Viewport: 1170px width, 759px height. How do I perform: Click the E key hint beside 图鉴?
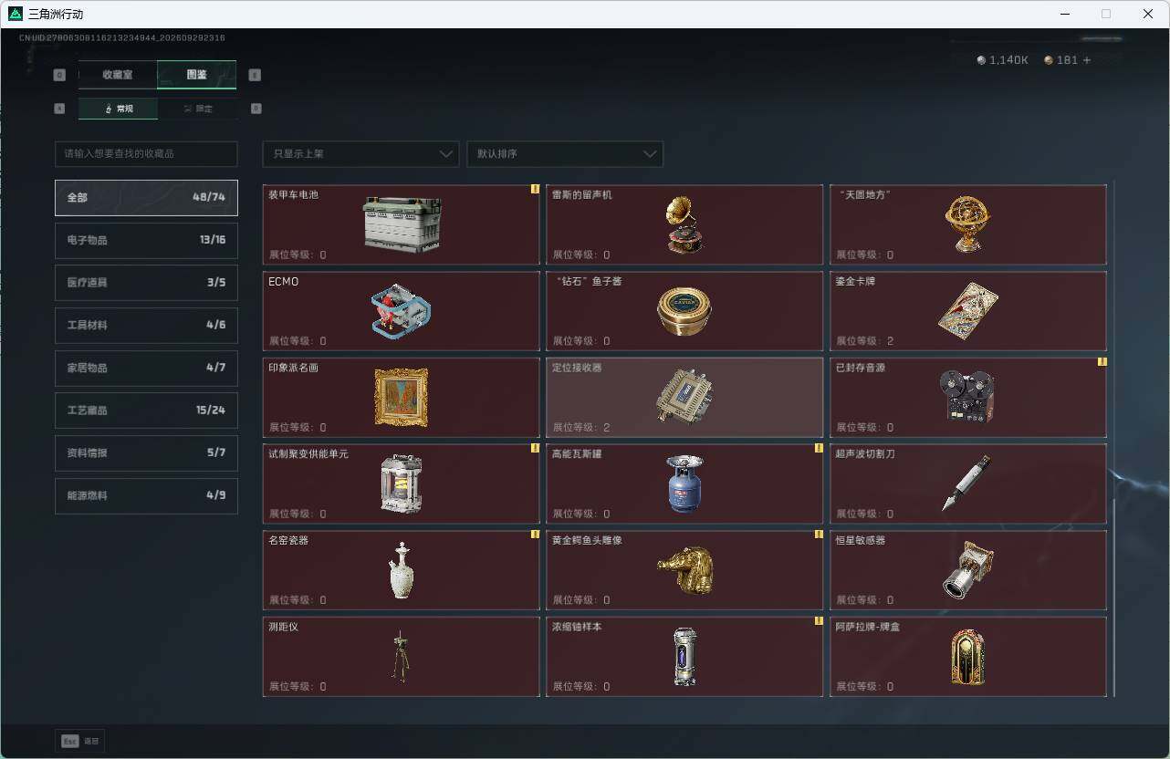coord(255,75)
